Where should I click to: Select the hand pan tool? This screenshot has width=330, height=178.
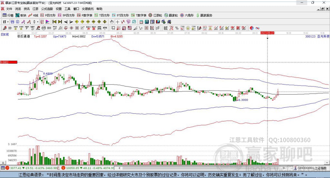[x=112, y=22]
